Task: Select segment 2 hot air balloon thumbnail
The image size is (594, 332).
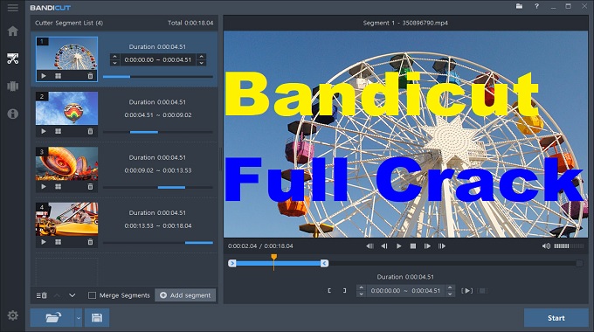Action: 66,108
